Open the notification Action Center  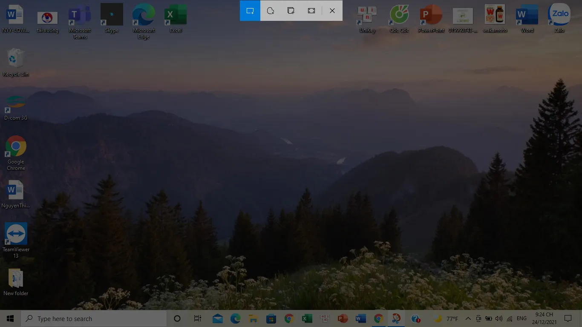(568, 318)
